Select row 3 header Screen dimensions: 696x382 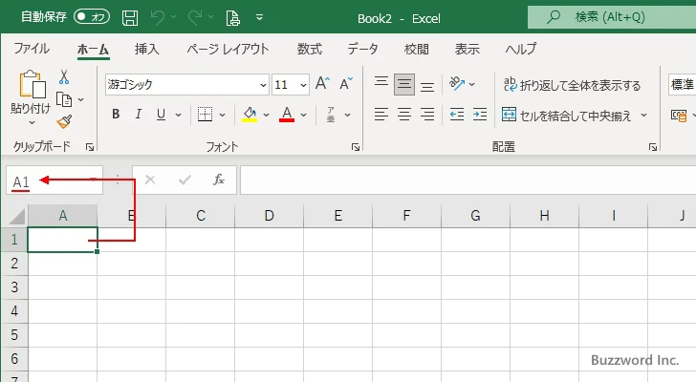14,287
